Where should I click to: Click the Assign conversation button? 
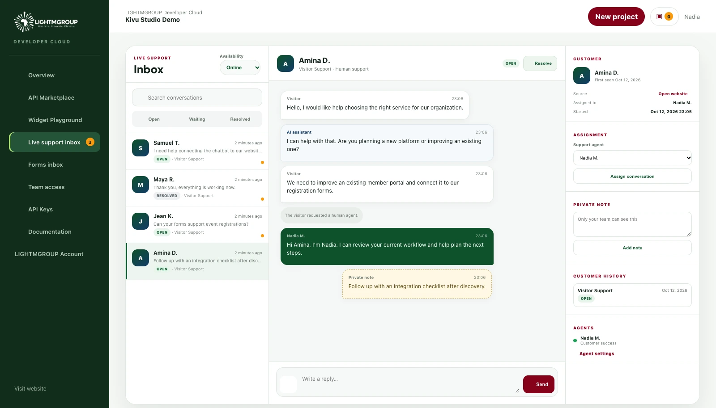coord(632,176)
